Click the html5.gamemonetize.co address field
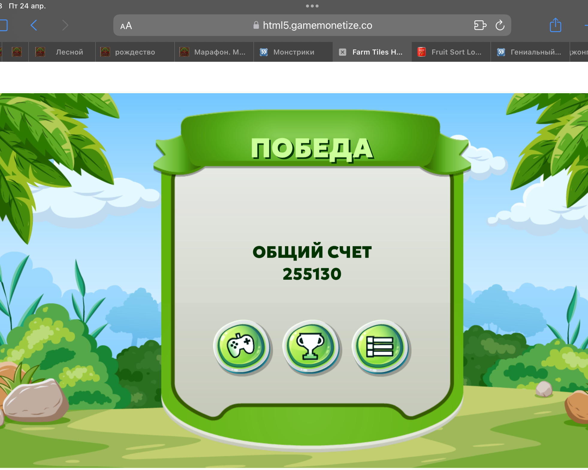Viewport: 588px width, 470px height. 317,25
